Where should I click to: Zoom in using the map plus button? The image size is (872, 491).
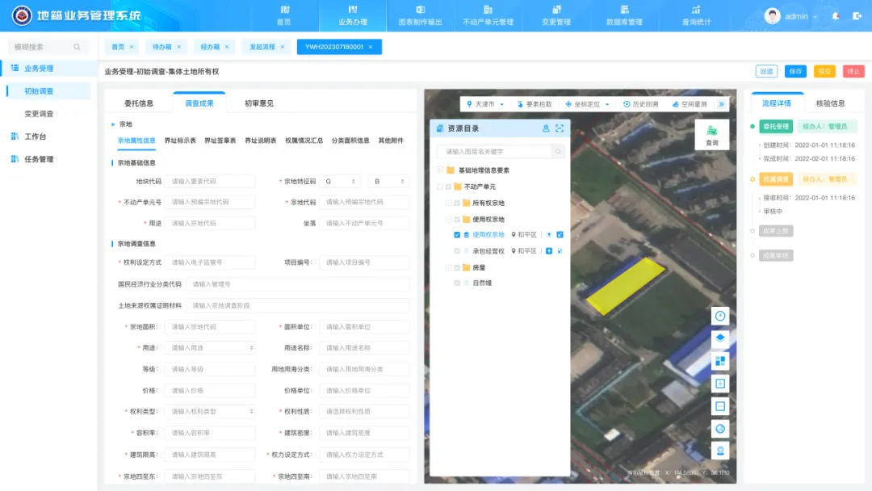point(720,384)
